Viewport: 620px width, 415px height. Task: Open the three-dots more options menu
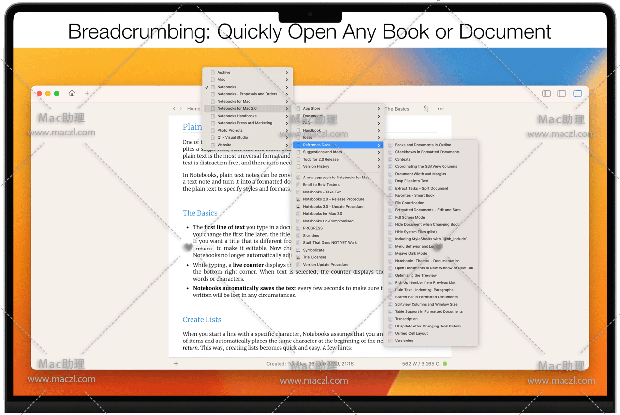coord(441,109)
